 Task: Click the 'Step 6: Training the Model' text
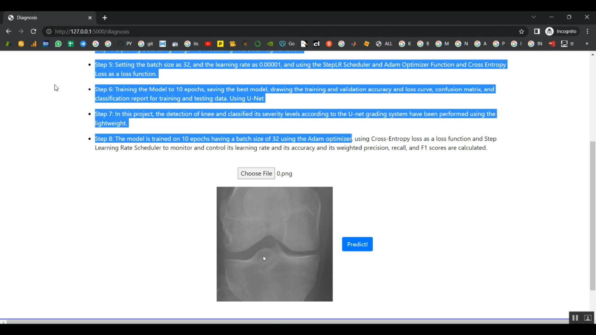pyautogui.click(x=295, y=94)
